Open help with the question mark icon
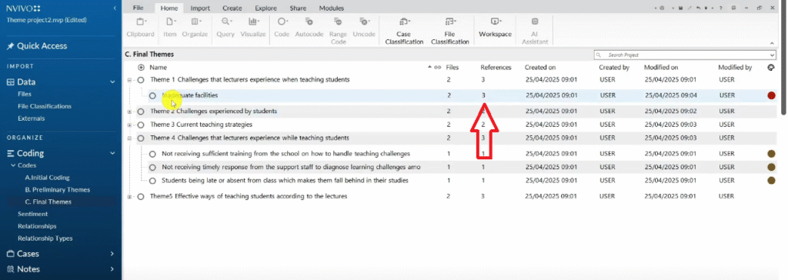The height and width of the screenshot is (280, 788). (x=720, y=8)
